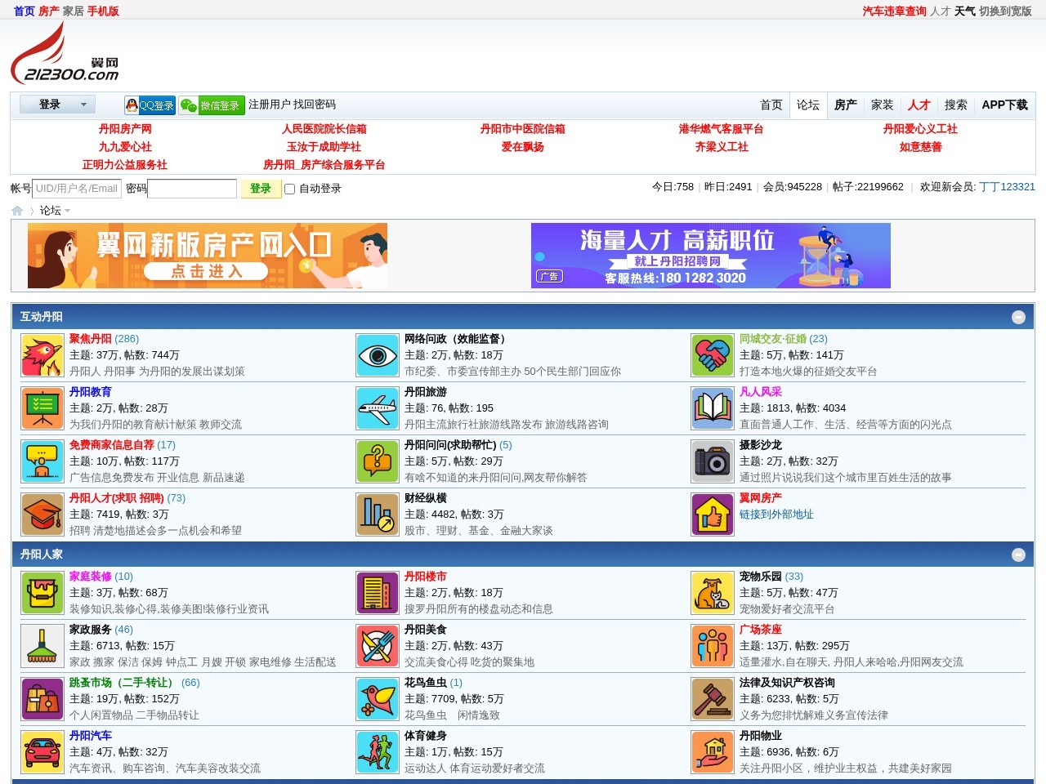This screenshot has width=1046, height=784.
Task: Visit the 丹阳房产网 link
Action: point(125,129)
